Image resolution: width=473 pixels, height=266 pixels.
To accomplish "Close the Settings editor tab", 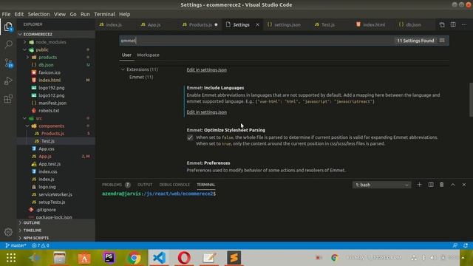I will pos(257,24).
